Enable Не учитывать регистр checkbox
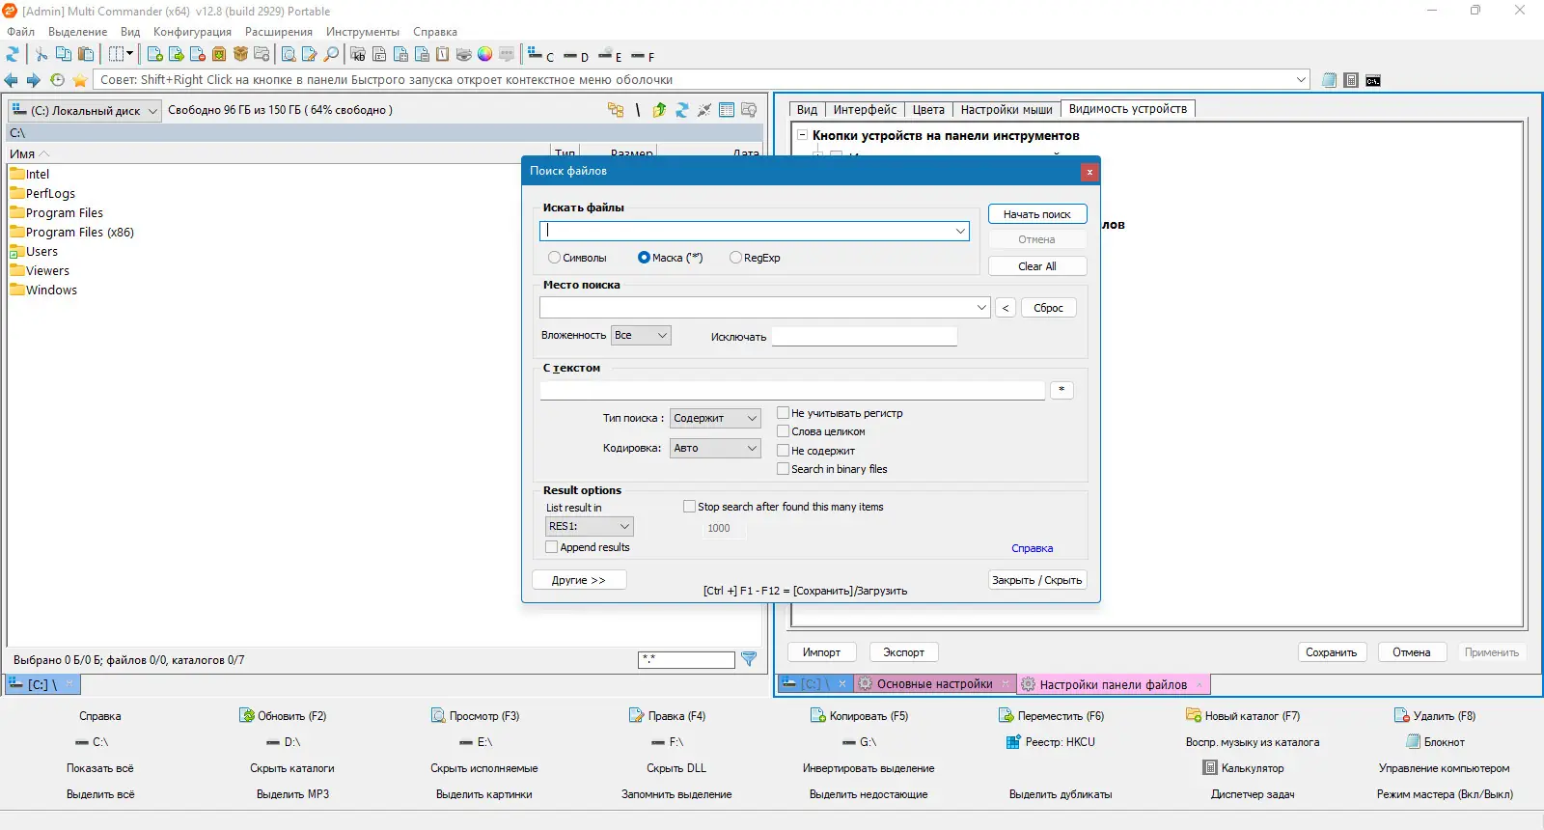Viewport: 1544px width, 830px height. coord(784,413)
